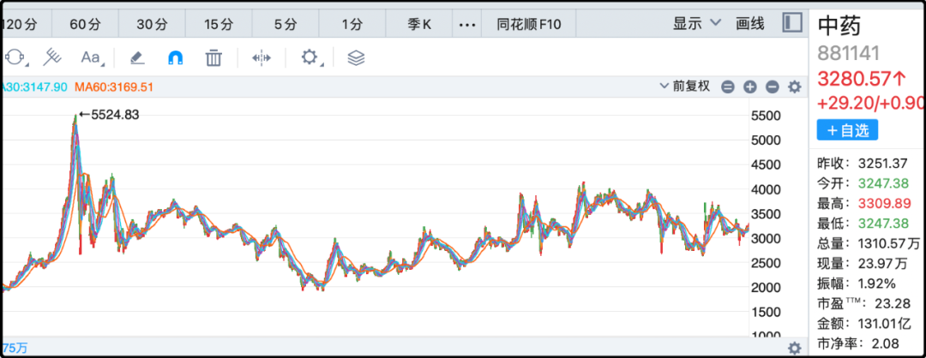Screen dimensions: 926x358
Task: Switch to the 60分 period tab
Action: point(84,24)
